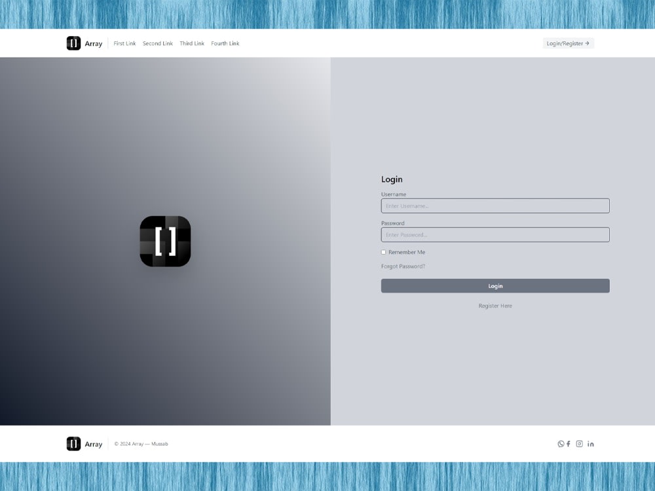Click the wide Login submit button

pos(495,286)
